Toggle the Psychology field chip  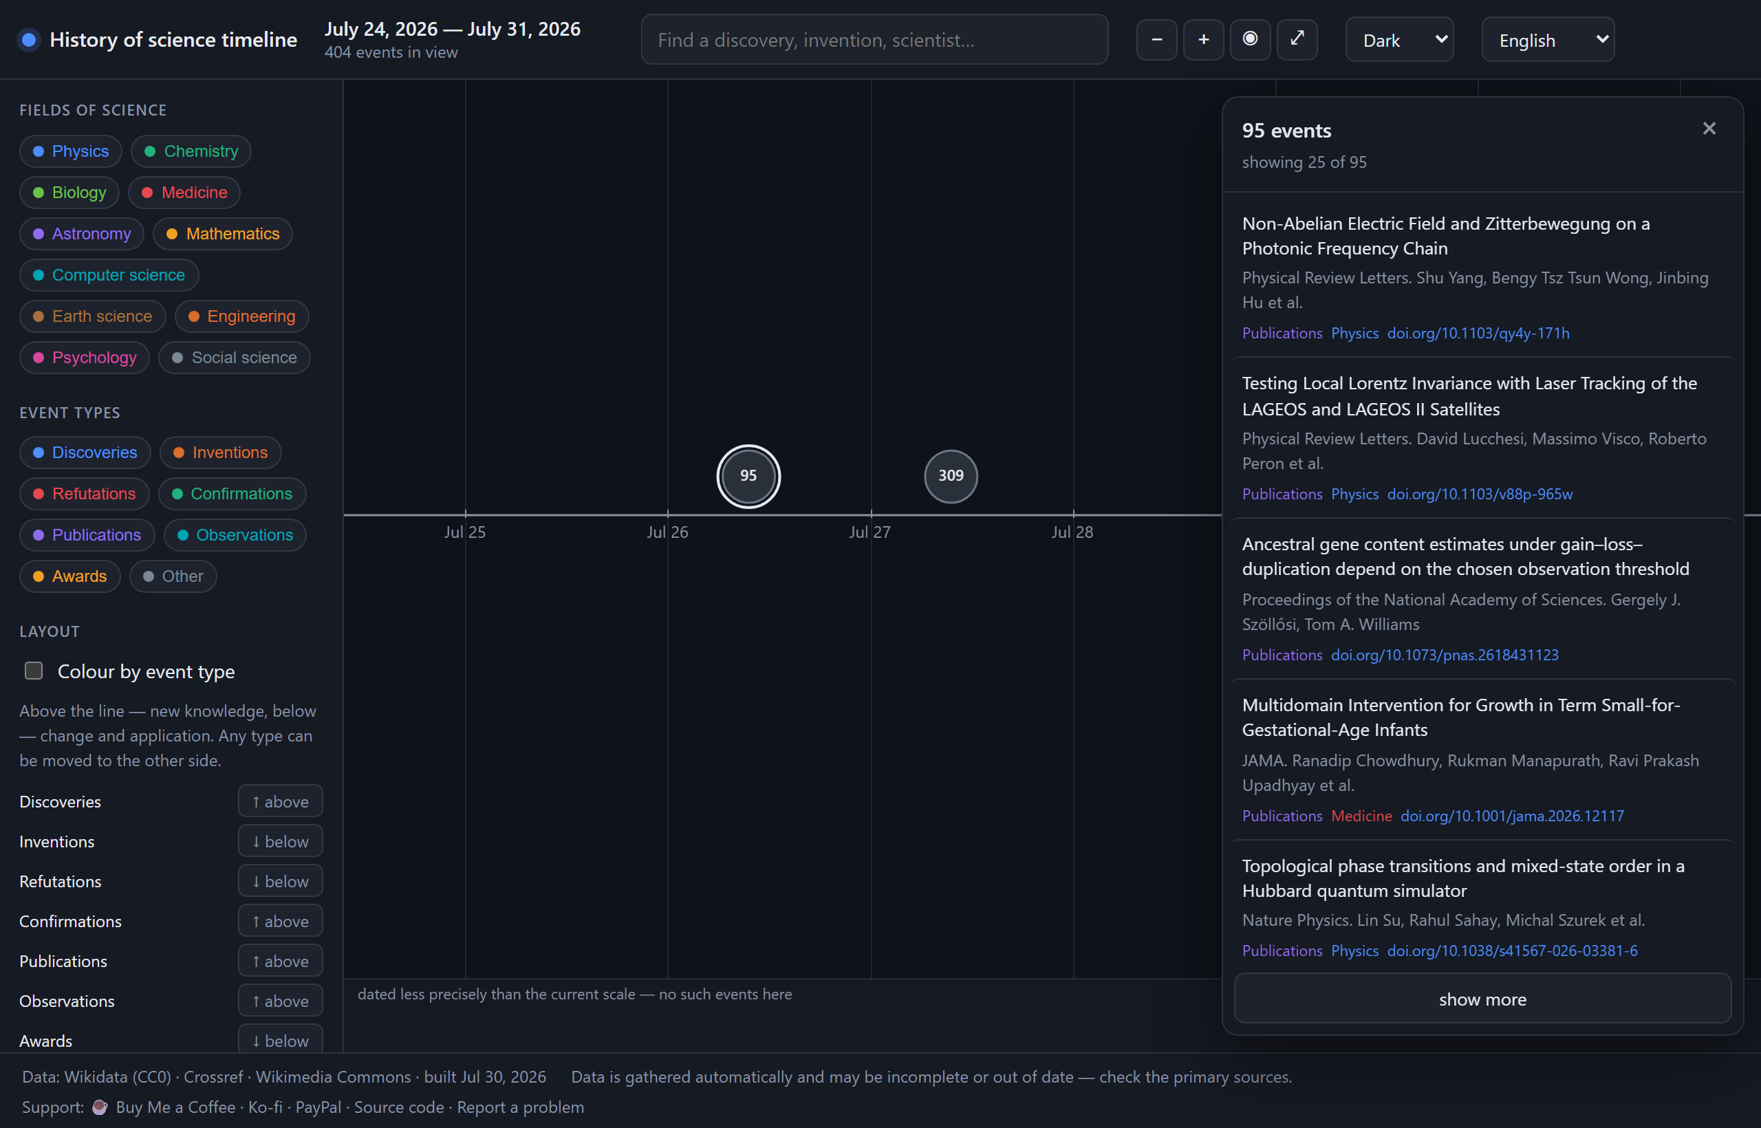(84, 358)
